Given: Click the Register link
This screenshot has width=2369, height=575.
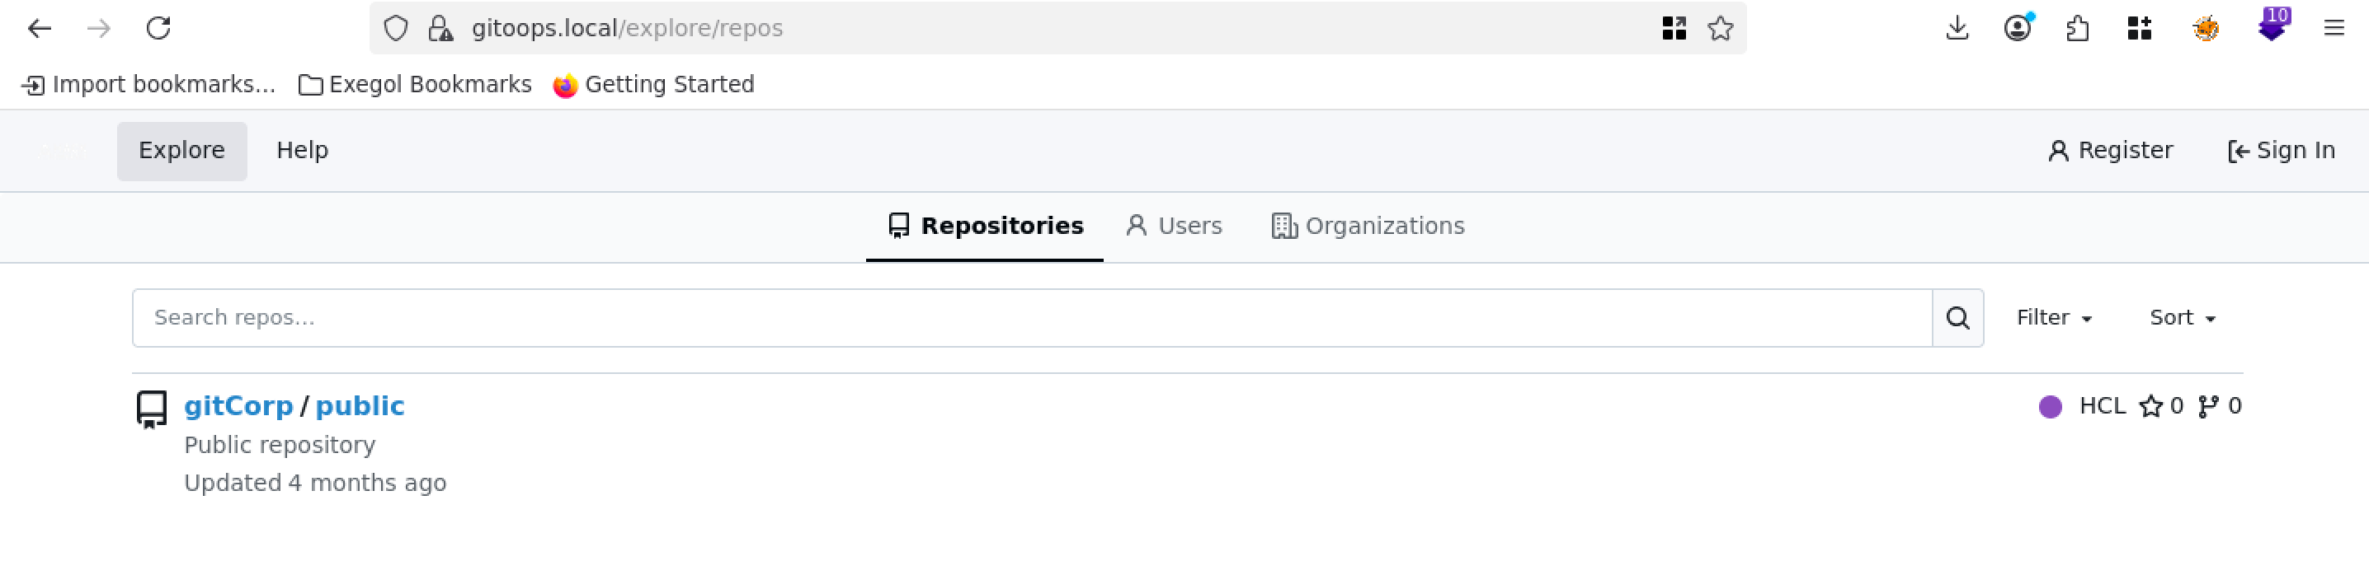Looking at the screenshot, I should [2111, 151].
